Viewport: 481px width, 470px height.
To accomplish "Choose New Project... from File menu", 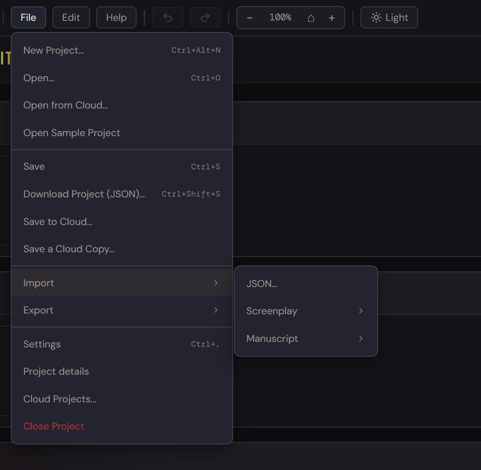I will point(122,50).
